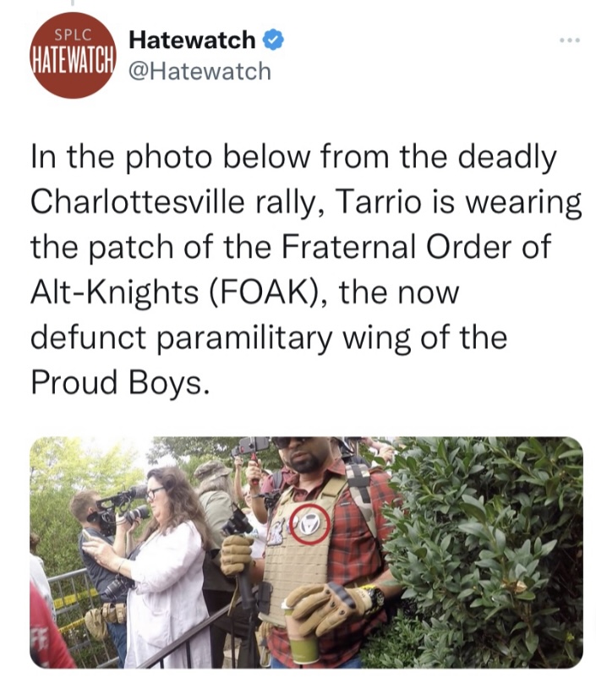
Task: Select the Hatewatch display name
Action: pos(192,40)
